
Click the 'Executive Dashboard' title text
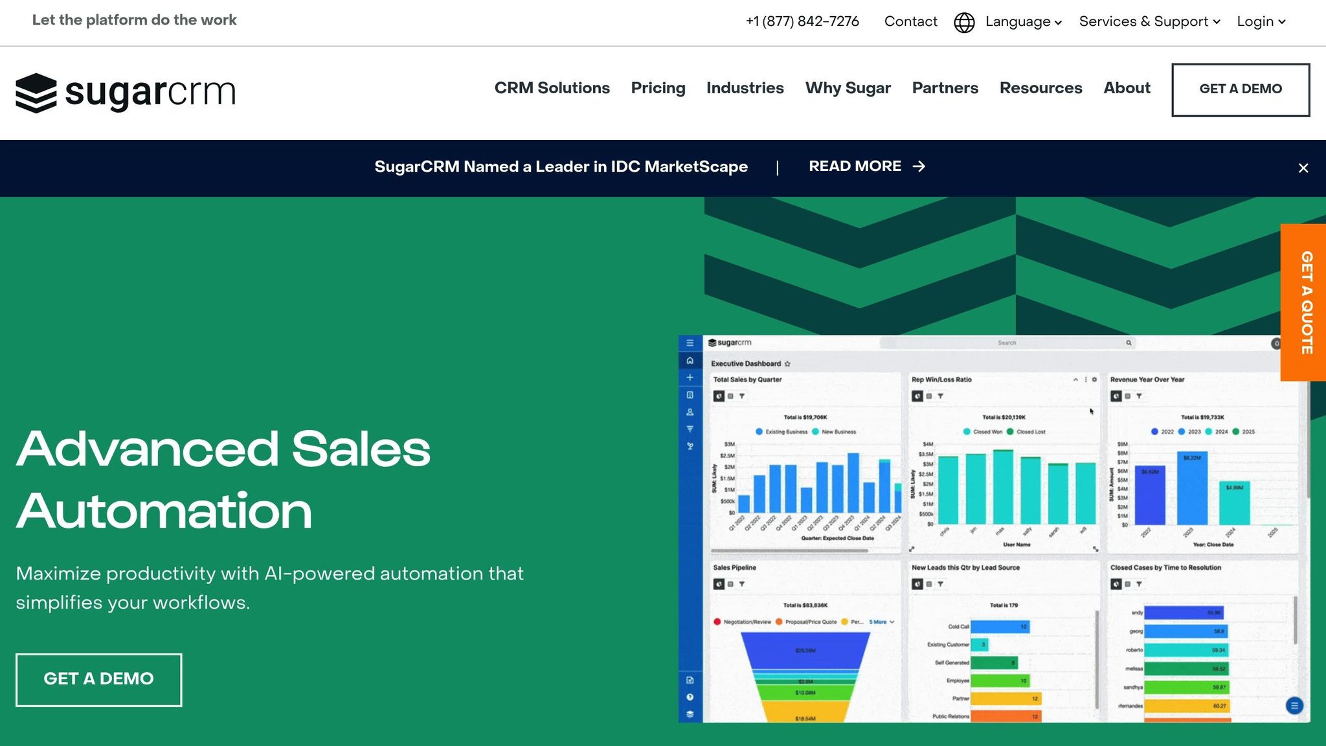(x=746, y=364)
